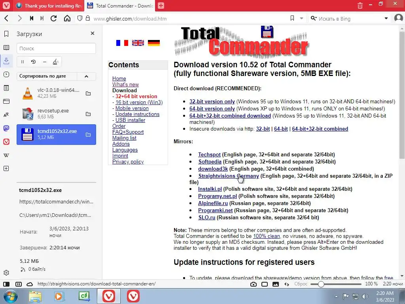Image resolution: width=405 pixels, height=304 pixels.
Task: Open the Notes panel icon
Action: (6, 88)
